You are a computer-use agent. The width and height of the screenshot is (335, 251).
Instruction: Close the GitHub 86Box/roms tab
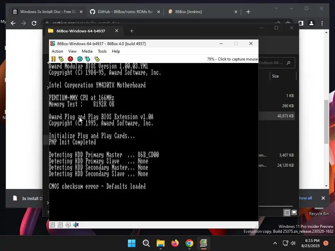coord(159,12)
